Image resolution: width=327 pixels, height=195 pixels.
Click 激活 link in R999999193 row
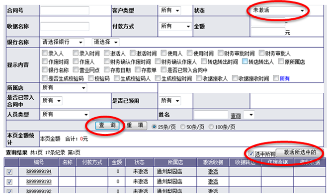(213, 182)
